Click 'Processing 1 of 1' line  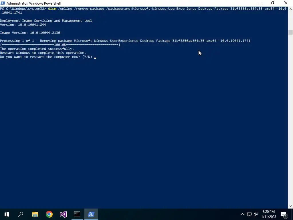point(125,41)
